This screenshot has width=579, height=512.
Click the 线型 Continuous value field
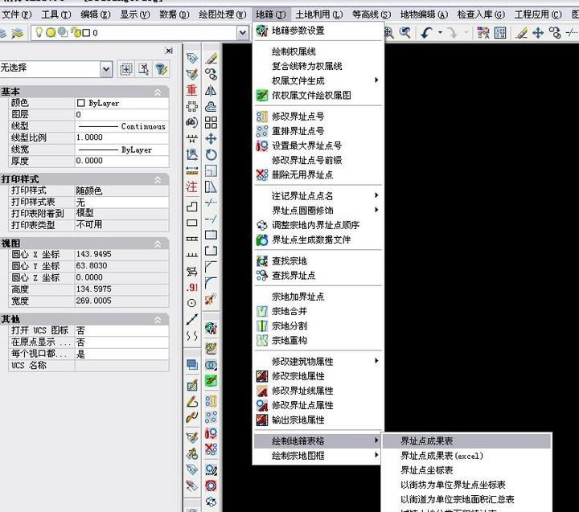122,126
